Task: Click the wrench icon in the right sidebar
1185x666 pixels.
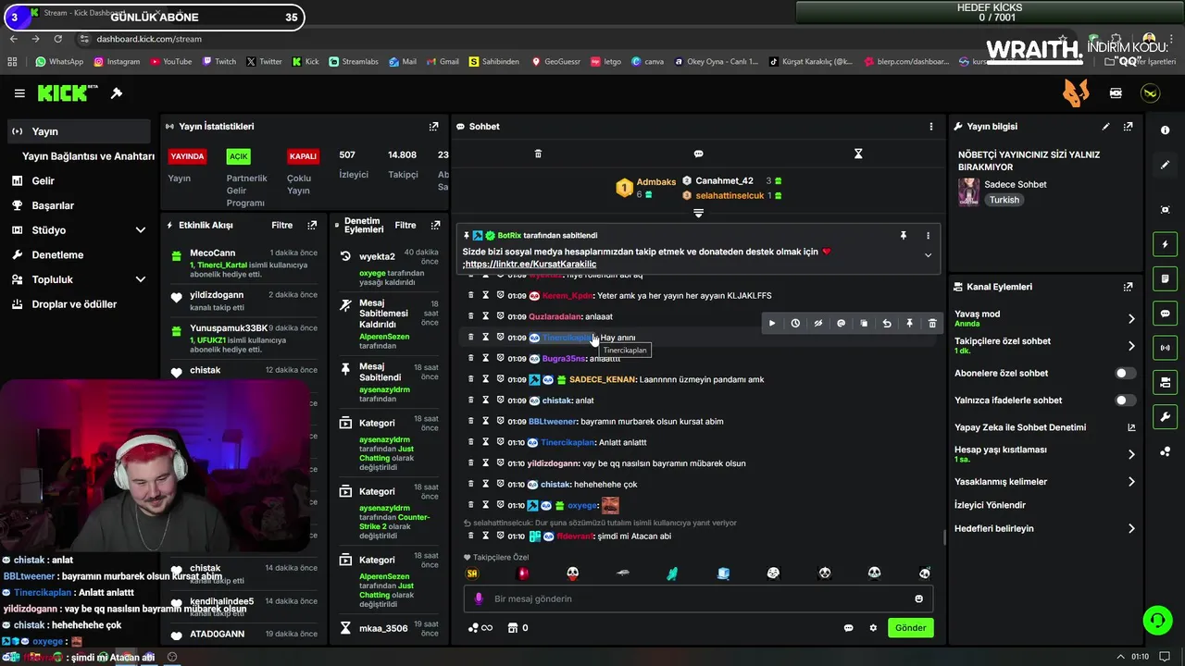Action: pyautogui.click(x=1165, y=417)
